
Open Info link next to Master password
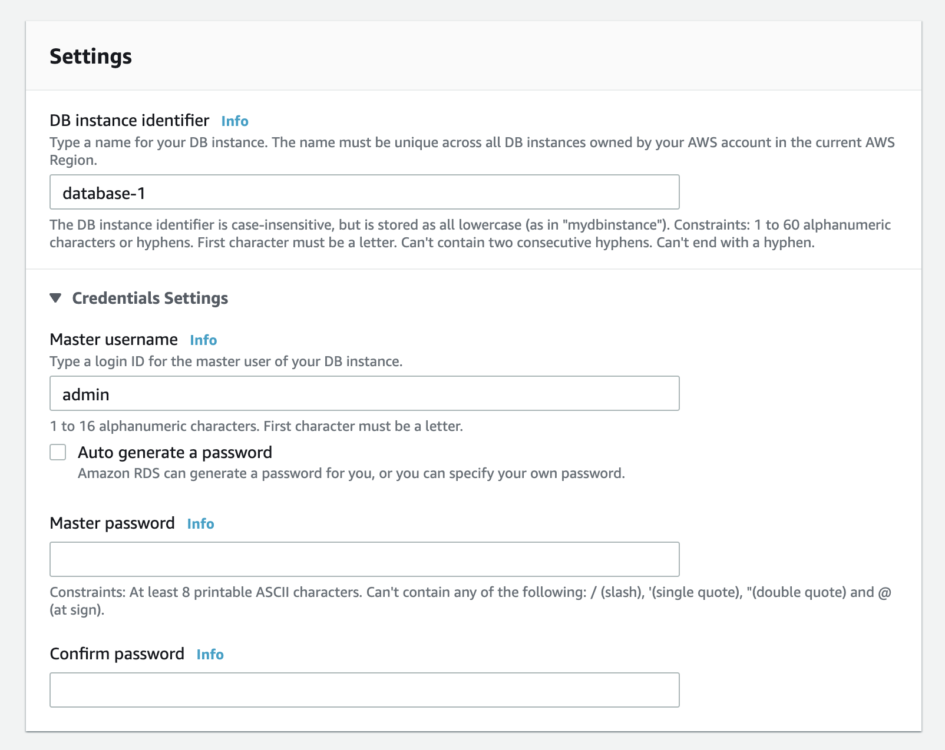[x=200, y=523]
